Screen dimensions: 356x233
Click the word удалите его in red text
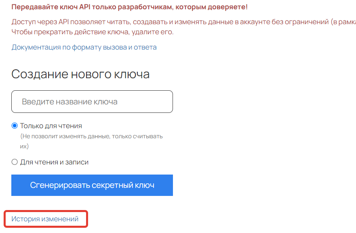tap(152, 32)
